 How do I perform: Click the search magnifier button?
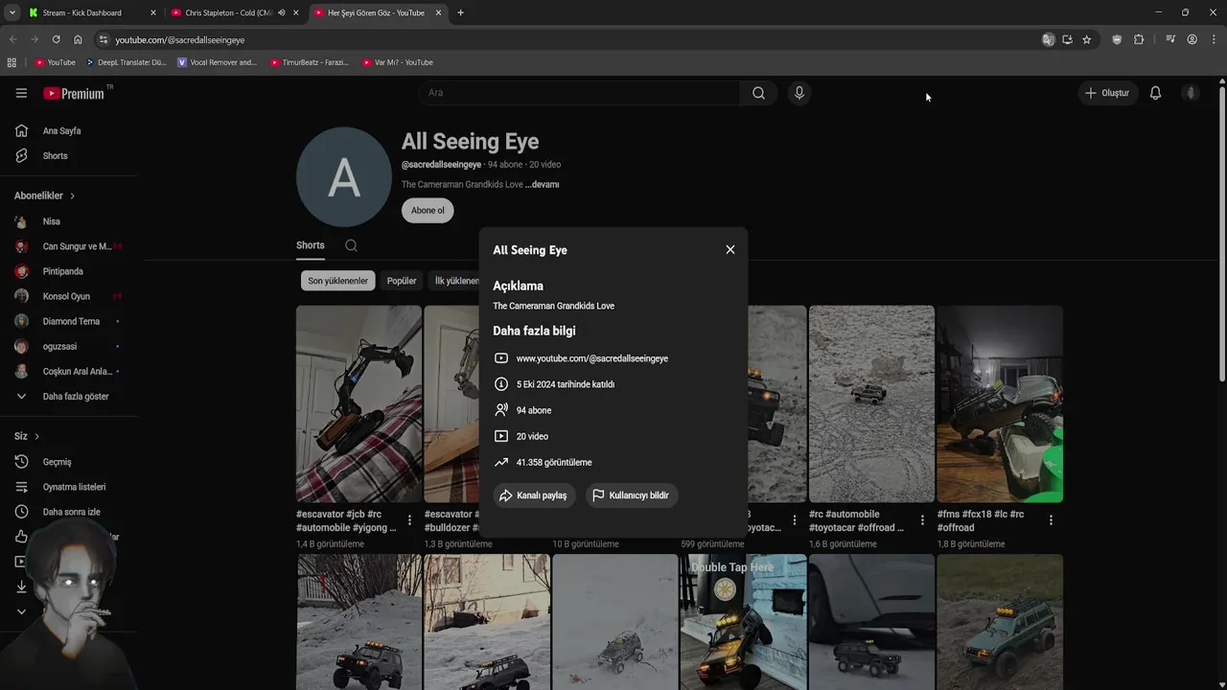758,93
